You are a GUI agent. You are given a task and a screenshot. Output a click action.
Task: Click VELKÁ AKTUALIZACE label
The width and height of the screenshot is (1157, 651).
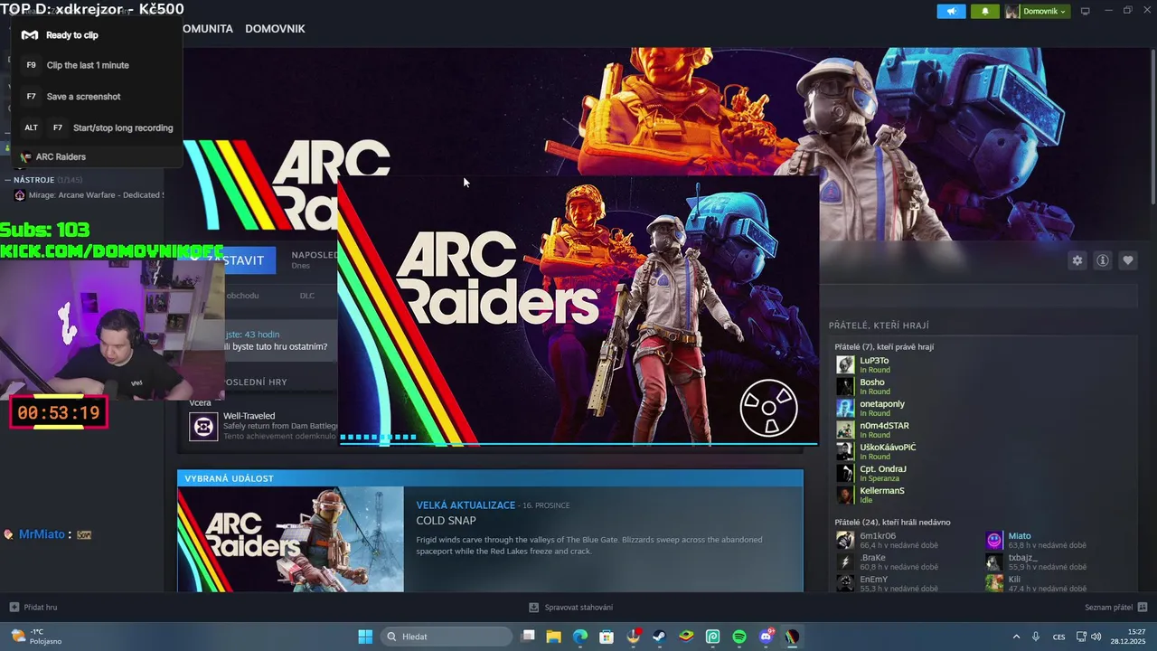click(466, 505)
